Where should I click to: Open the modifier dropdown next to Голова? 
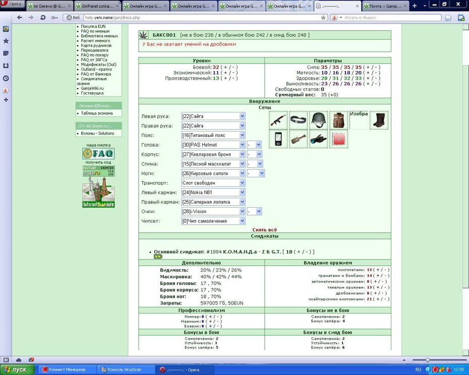pos(254,145)
